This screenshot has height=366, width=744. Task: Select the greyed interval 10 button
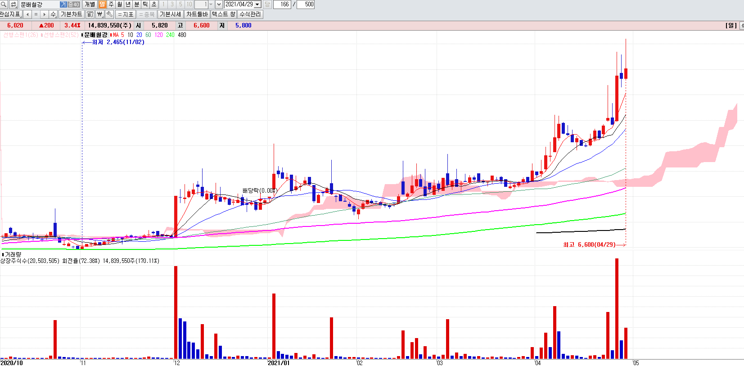(x=189, y=5)
